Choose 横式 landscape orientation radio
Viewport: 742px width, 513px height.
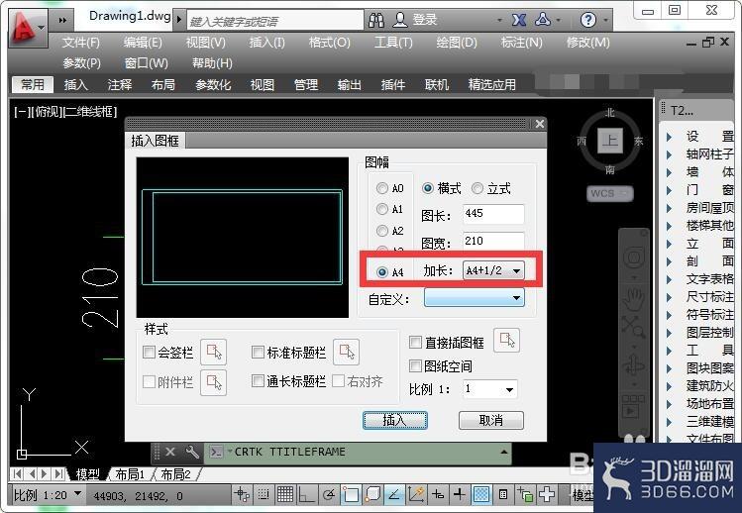(427, 188)
